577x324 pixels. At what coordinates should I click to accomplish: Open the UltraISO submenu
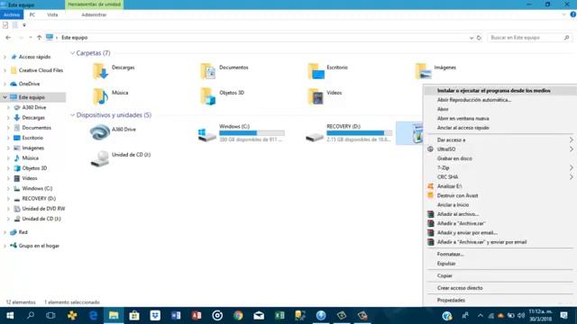tap(499, 149)
